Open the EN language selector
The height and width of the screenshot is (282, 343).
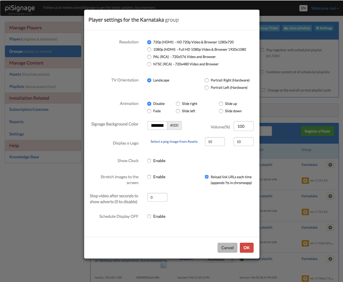pos(303,8)
